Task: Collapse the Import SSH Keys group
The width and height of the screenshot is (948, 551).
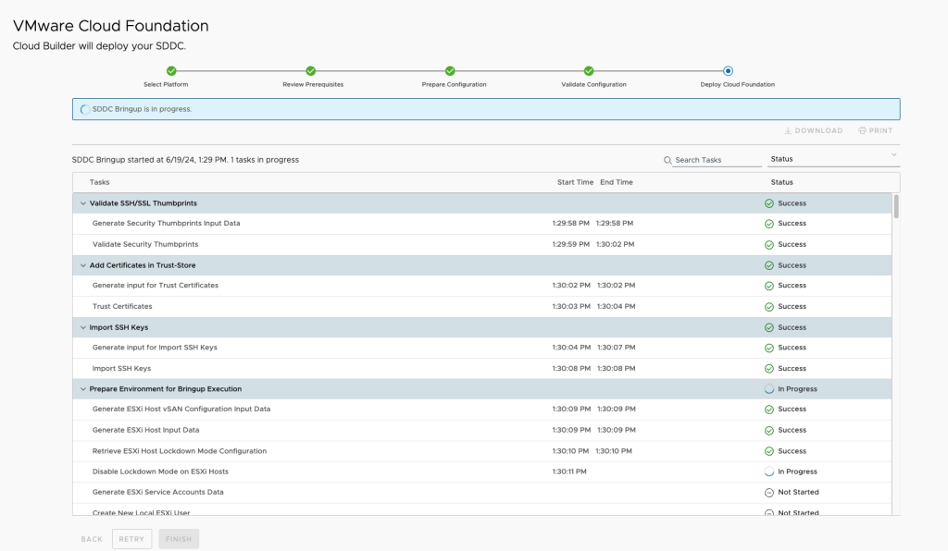Action: pyautogui.click(x=82, y=327)
